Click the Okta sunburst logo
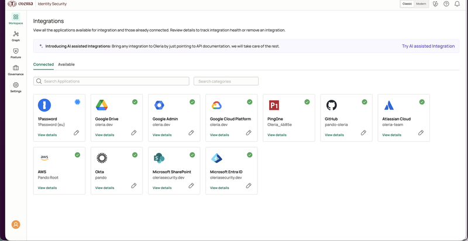 (x=102, y=158)
